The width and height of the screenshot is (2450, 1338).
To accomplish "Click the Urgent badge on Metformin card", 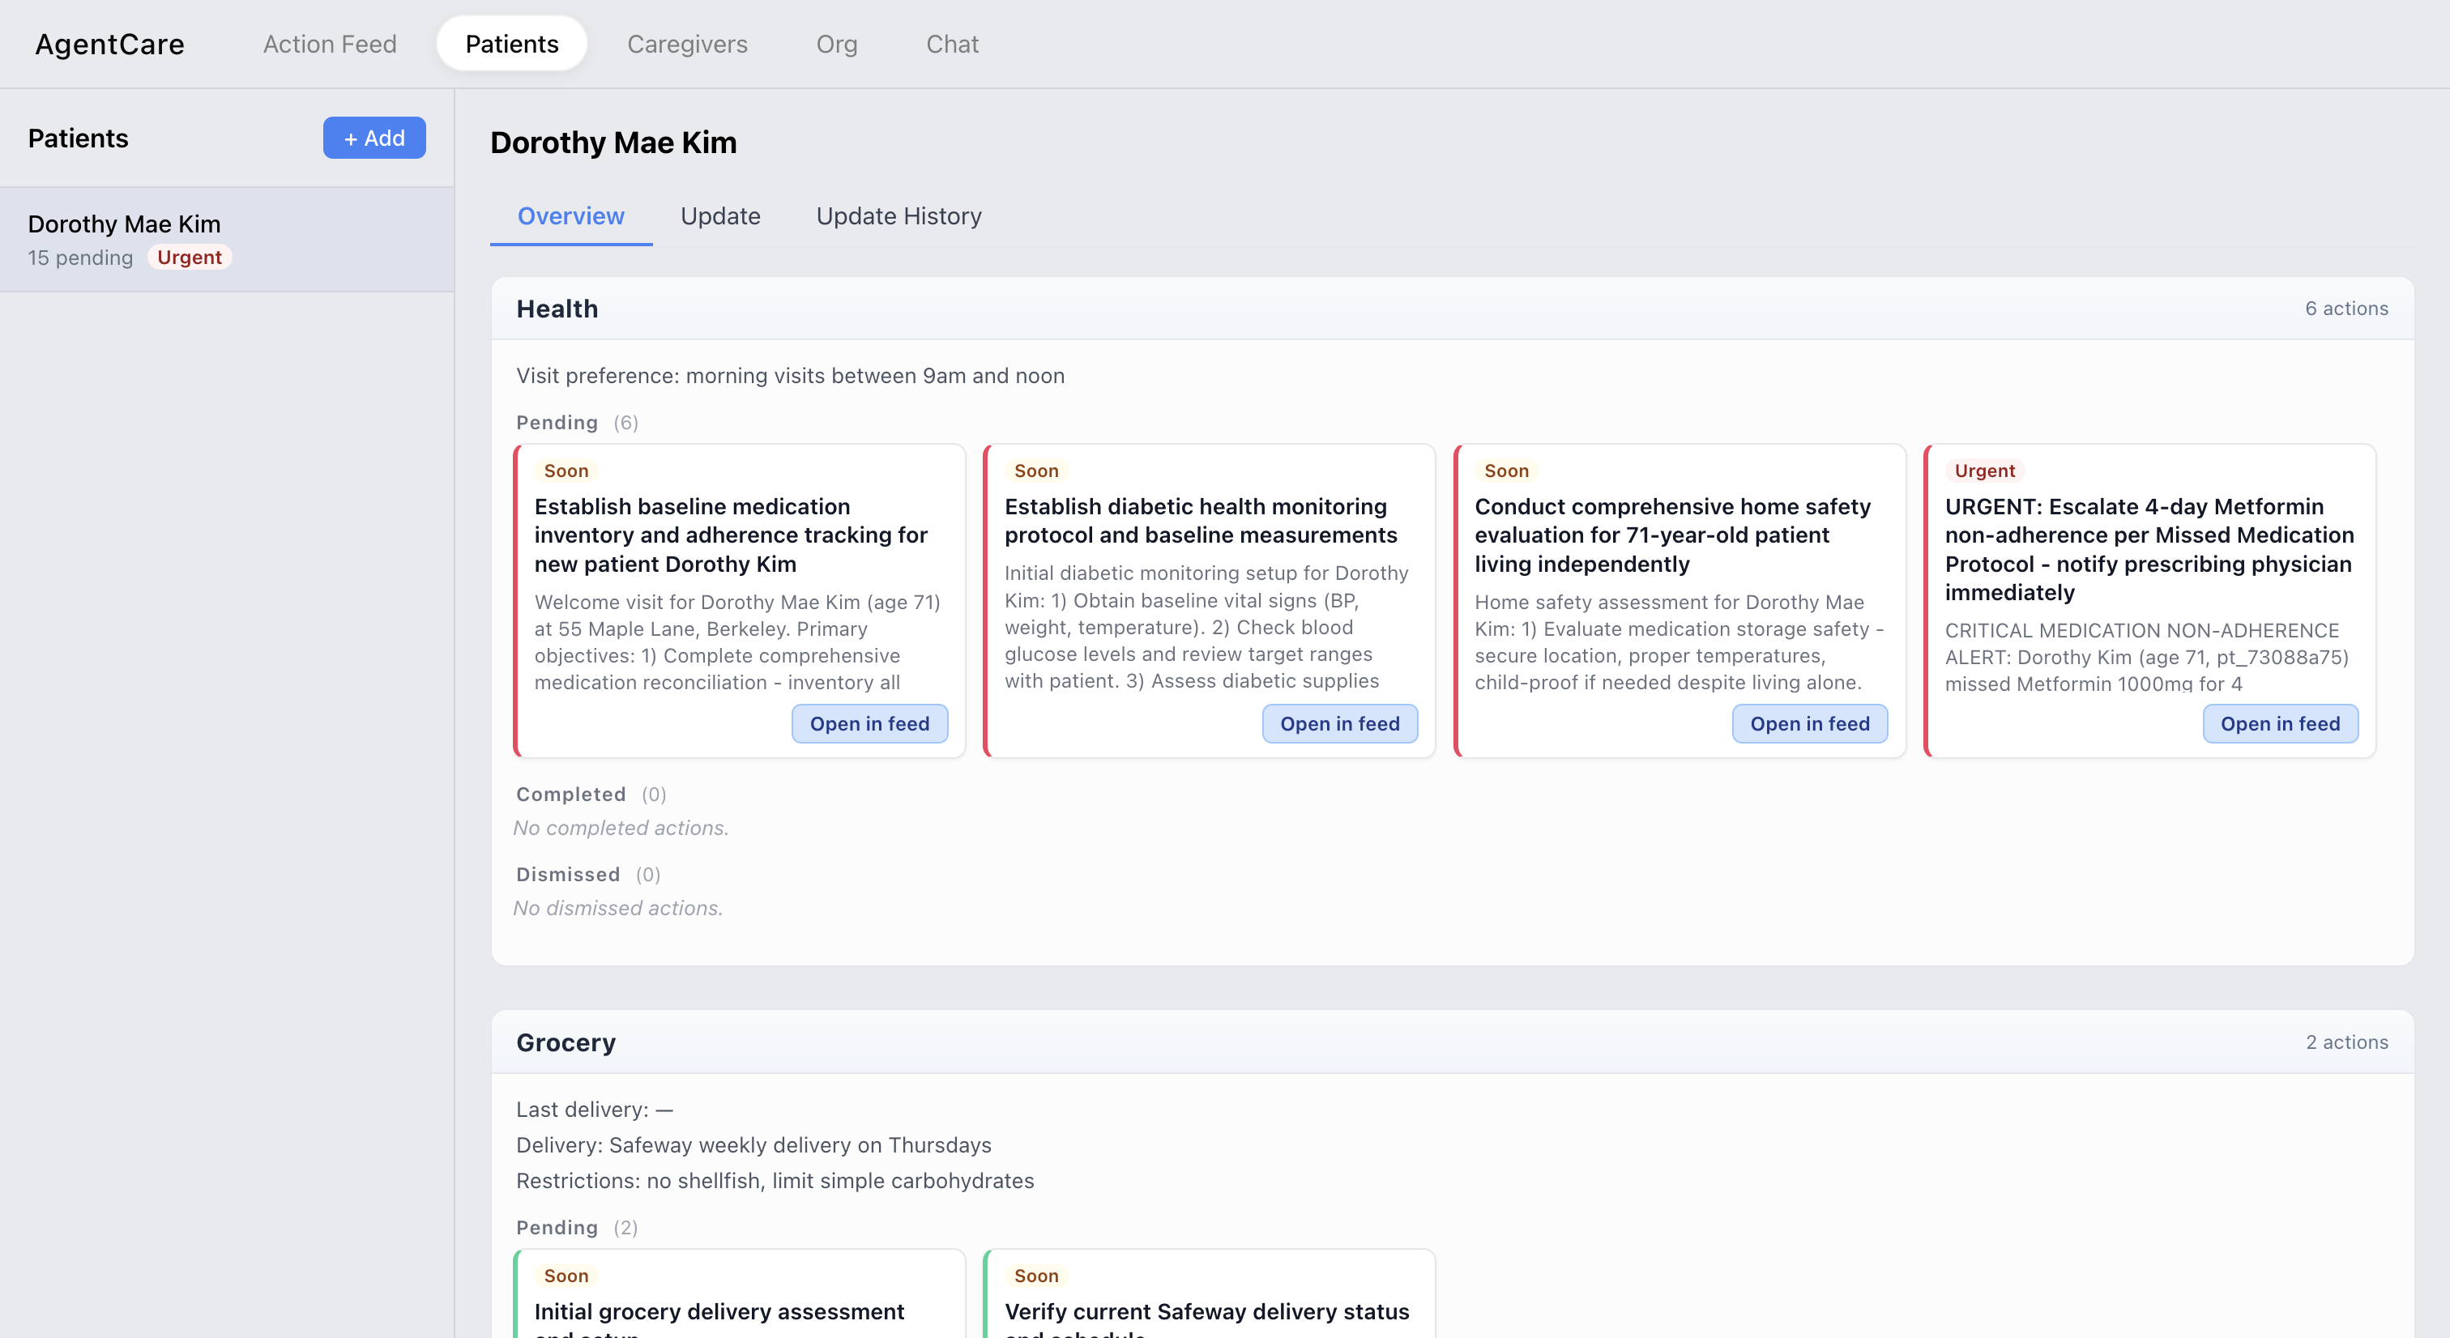I will coord(1984,471).
